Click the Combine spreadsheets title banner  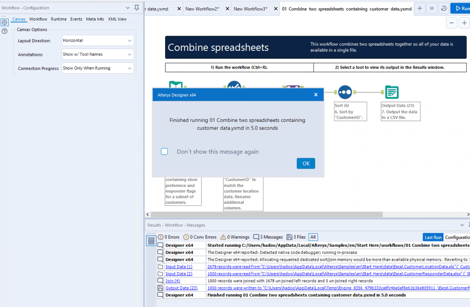(316, 47)
